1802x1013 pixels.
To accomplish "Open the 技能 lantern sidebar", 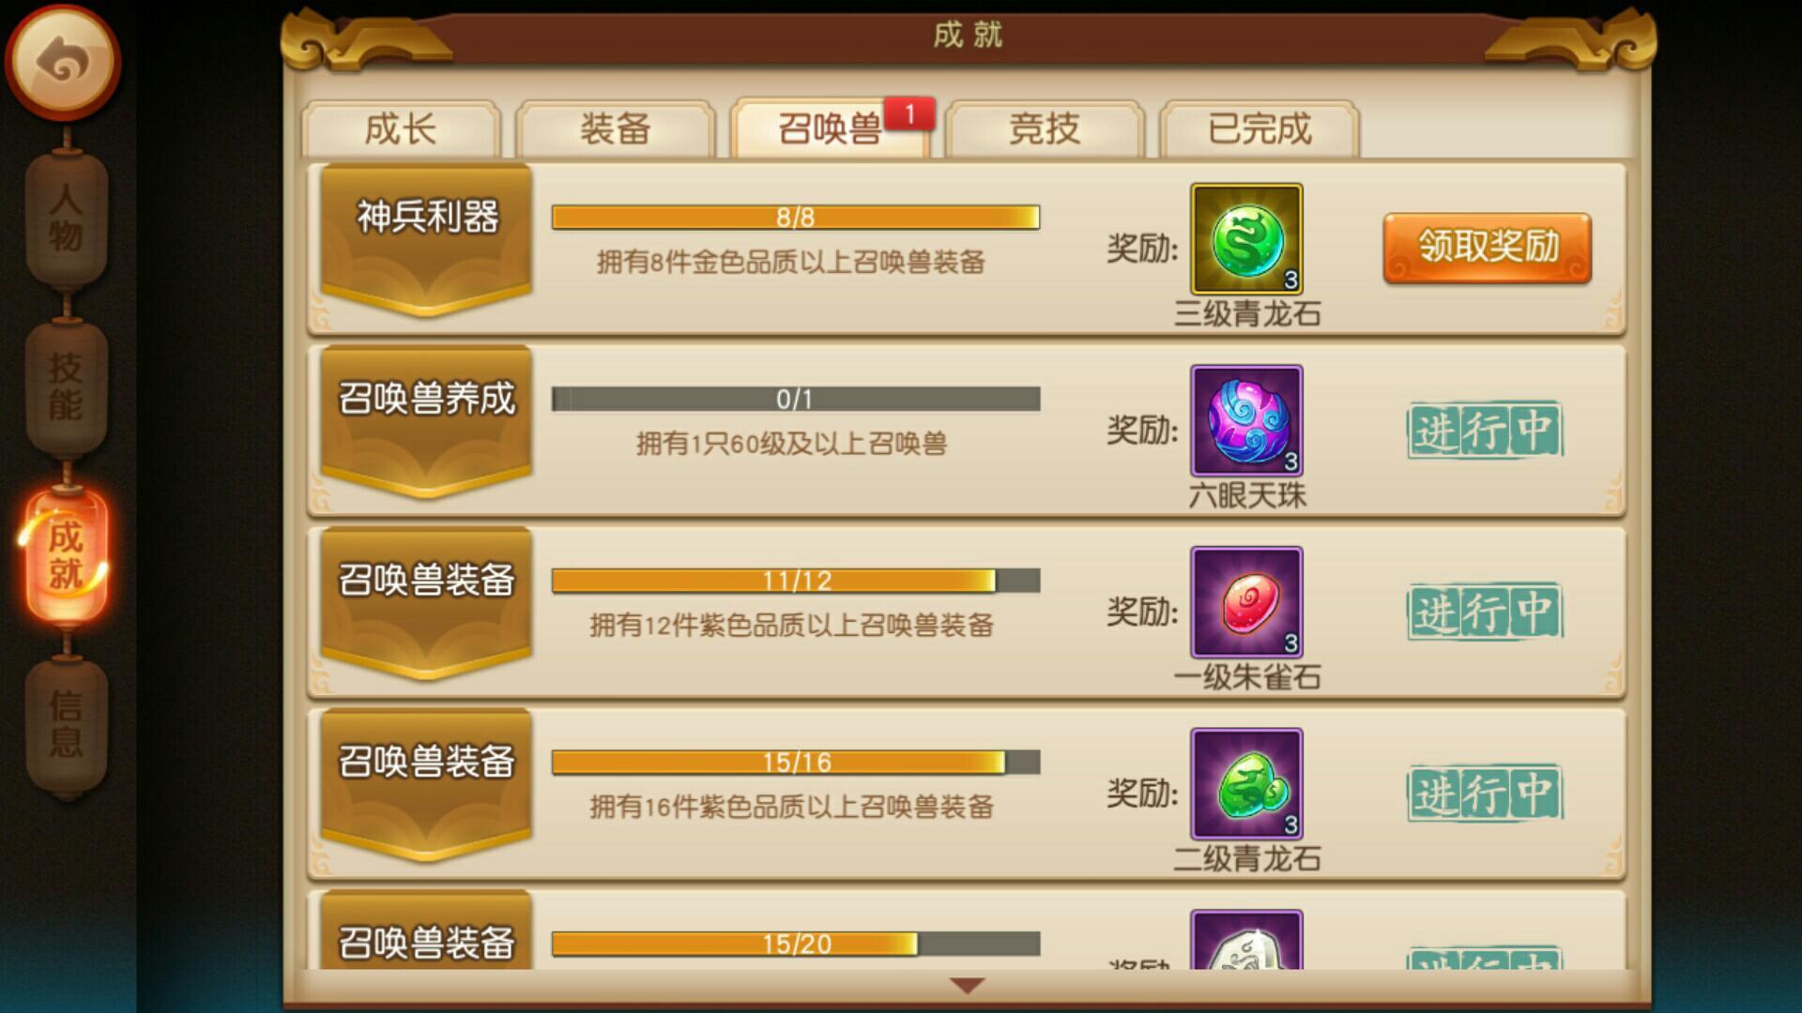I will click(66, 386).
